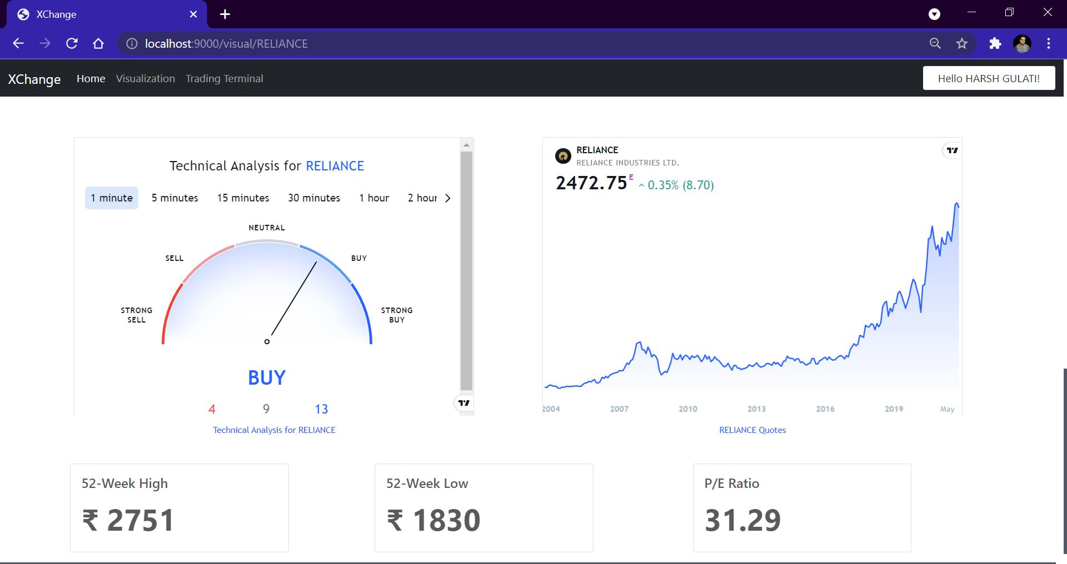1067x564 pixels.
Task: Click the STRONG BUY gauge label
Action: point(397,315)
